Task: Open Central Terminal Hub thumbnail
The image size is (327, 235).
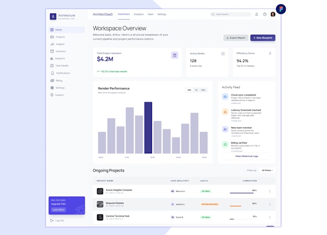Action: point(100,217)
